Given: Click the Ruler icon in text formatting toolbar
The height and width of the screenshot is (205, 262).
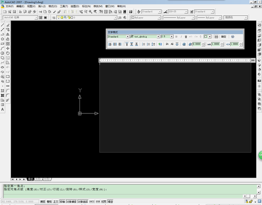Looking at the screenshot, I should [x=216, y=37].
